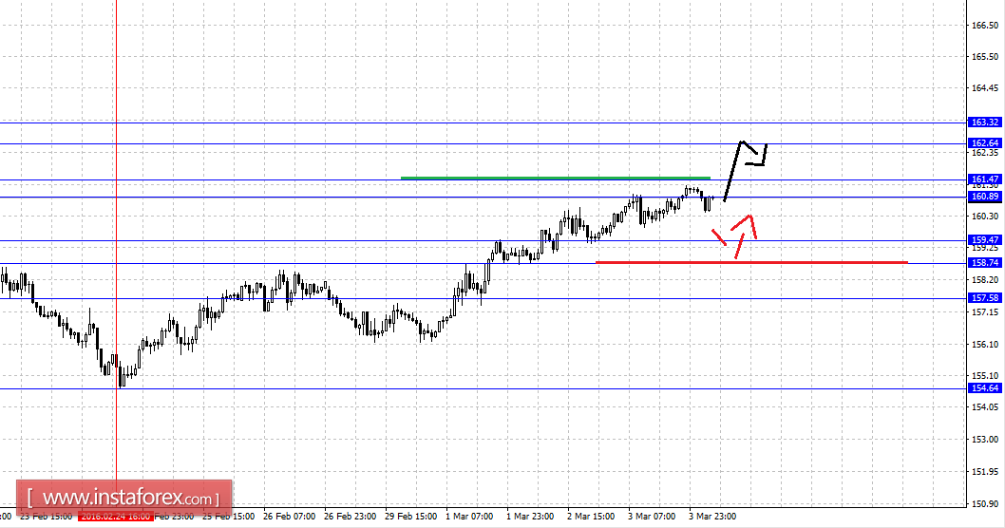Click the 154.64 blue price level label

coord(984,388)
